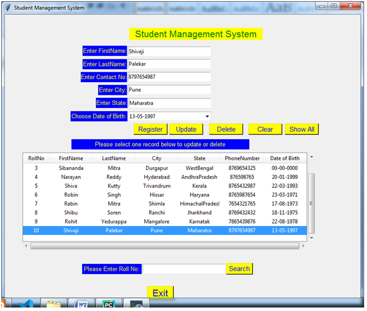367x311 pixels.
Task: Select the Sibananda row
Action: click(165, 168)
